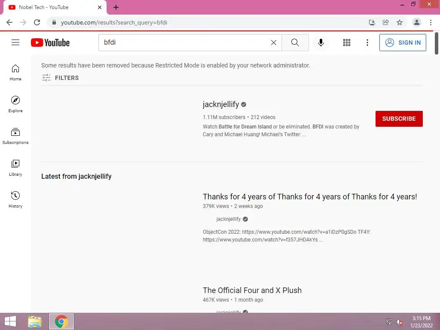Open History in the sidebar
Image resolution: width=440 pixels, height=330 pixels.
[x=15, y=199]
